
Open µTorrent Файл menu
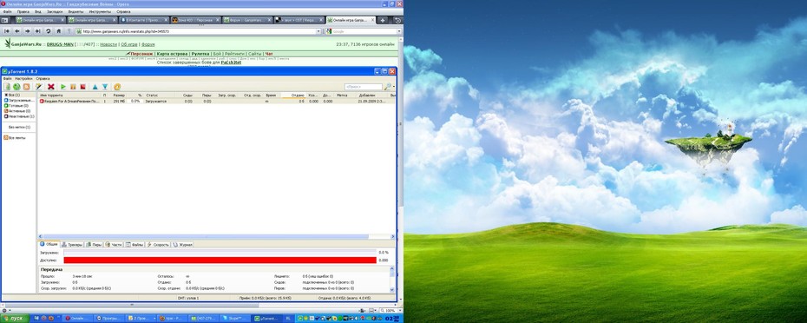(7, 78)
